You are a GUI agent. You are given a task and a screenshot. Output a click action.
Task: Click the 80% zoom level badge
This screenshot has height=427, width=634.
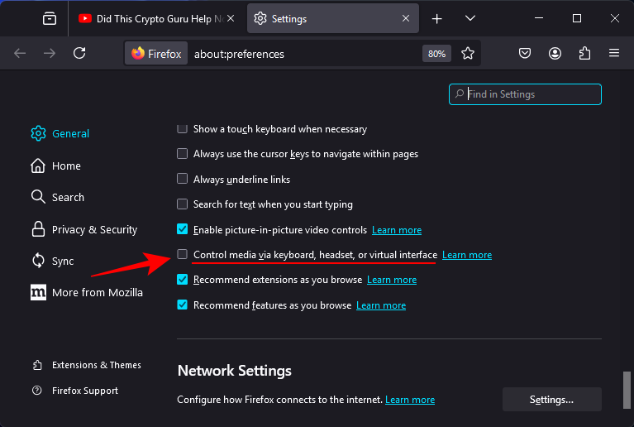[436, 54]
